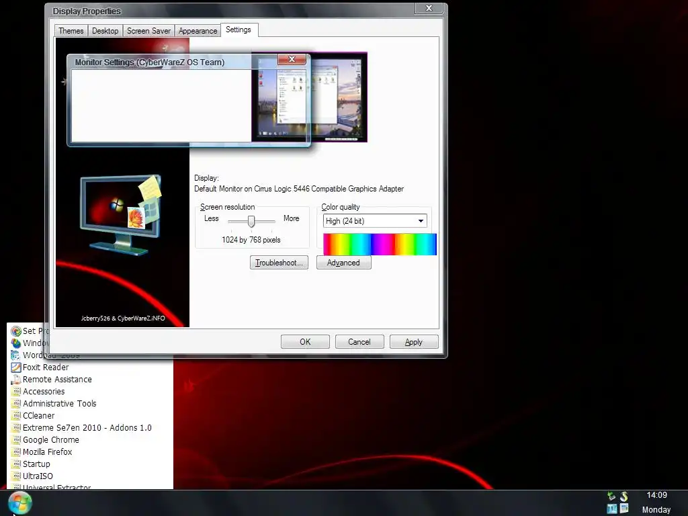Click the Set Program Access icon in menu
Viewport: 688px width, 516px height.
(16, 331)
